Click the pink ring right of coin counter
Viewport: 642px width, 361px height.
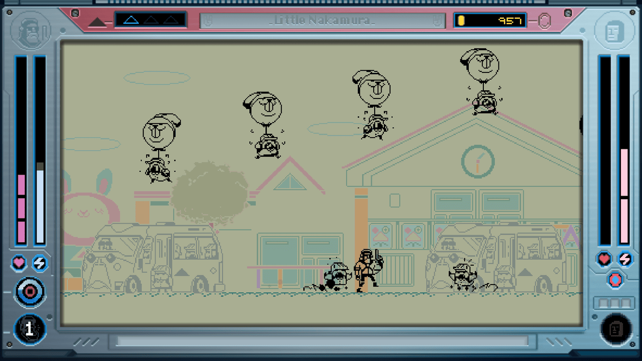point(544,21)
